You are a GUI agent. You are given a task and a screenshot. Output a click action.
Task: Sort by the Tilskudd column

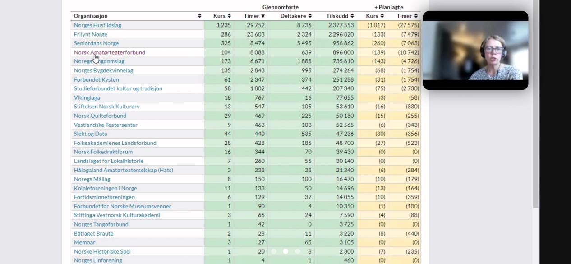pos(340,16)
